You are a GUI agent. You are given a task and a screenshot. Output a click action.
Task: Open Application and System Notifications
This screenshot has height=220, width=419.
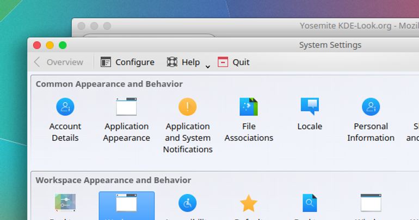[x=188, y=126]
